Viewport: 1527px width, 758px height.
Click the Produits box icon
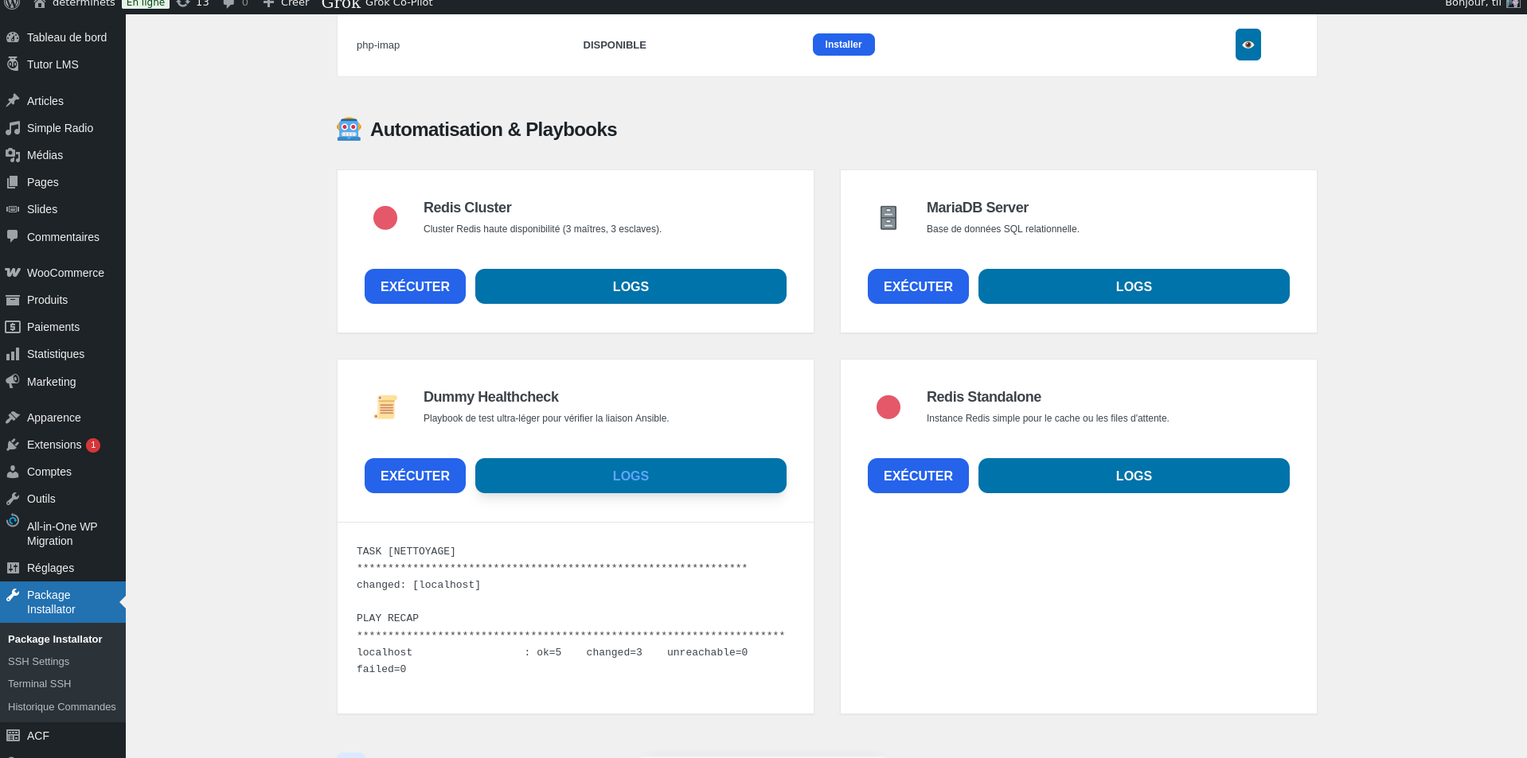[x=13, y=300]
